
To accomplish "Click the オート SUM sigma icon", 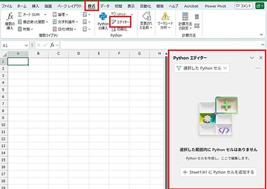I will pyautogui.click(x=20, y=15).
